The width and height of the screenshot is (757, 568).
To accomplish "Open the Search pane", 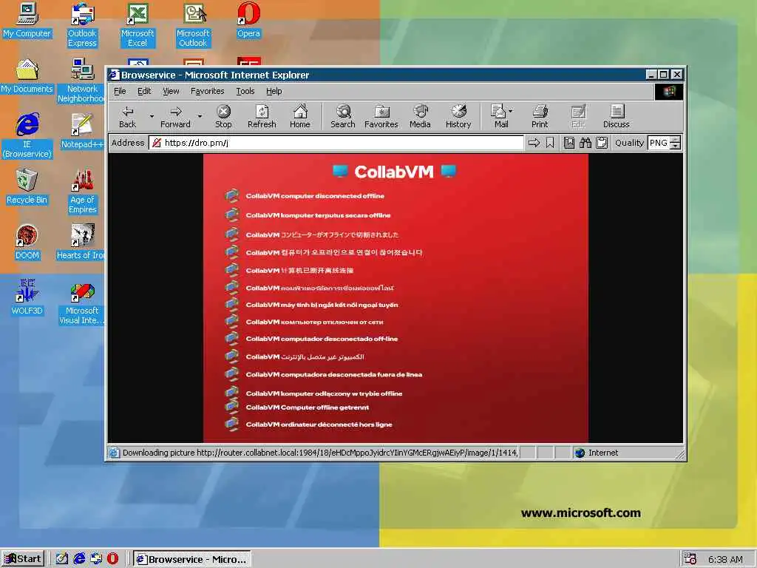I will click(x=343, y=117).
